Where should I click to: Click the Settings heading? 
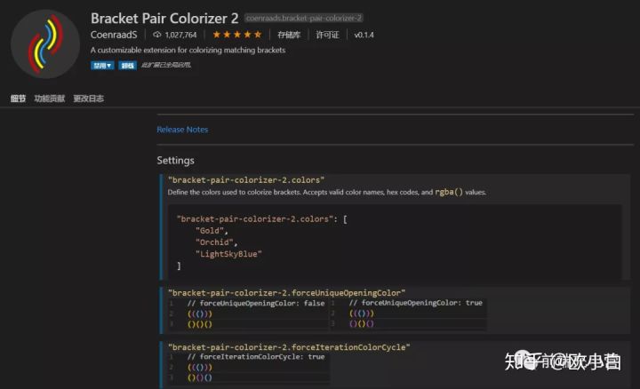pyautogui.click(x=175, y=160)
